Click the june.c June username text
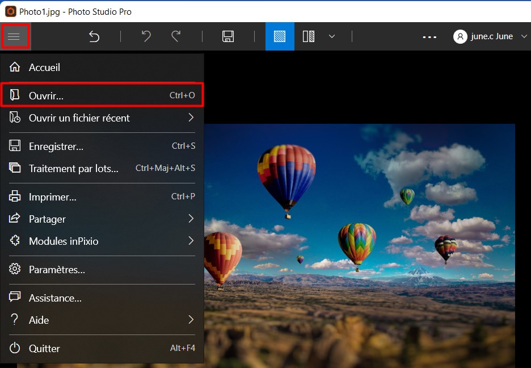The image size is (531, 368). tap(492, 36)
